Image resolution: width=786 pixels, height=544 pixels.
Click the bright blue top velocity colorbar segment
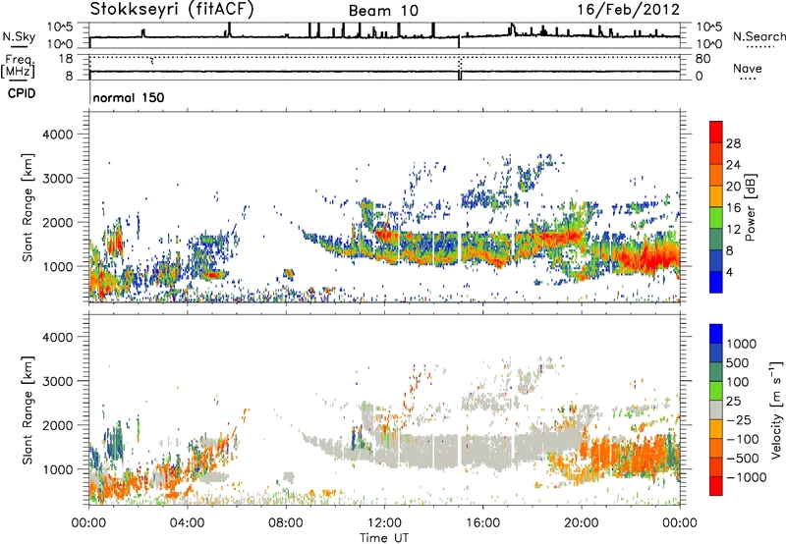[x=716, y=334]
